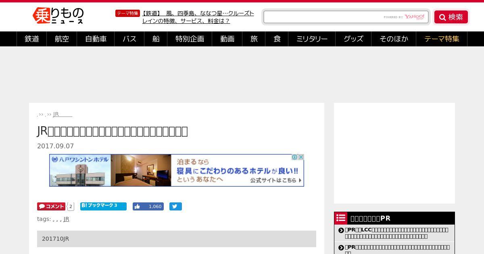Open the 【鉄道】 cruise train headline link

[x=198, y=17]
